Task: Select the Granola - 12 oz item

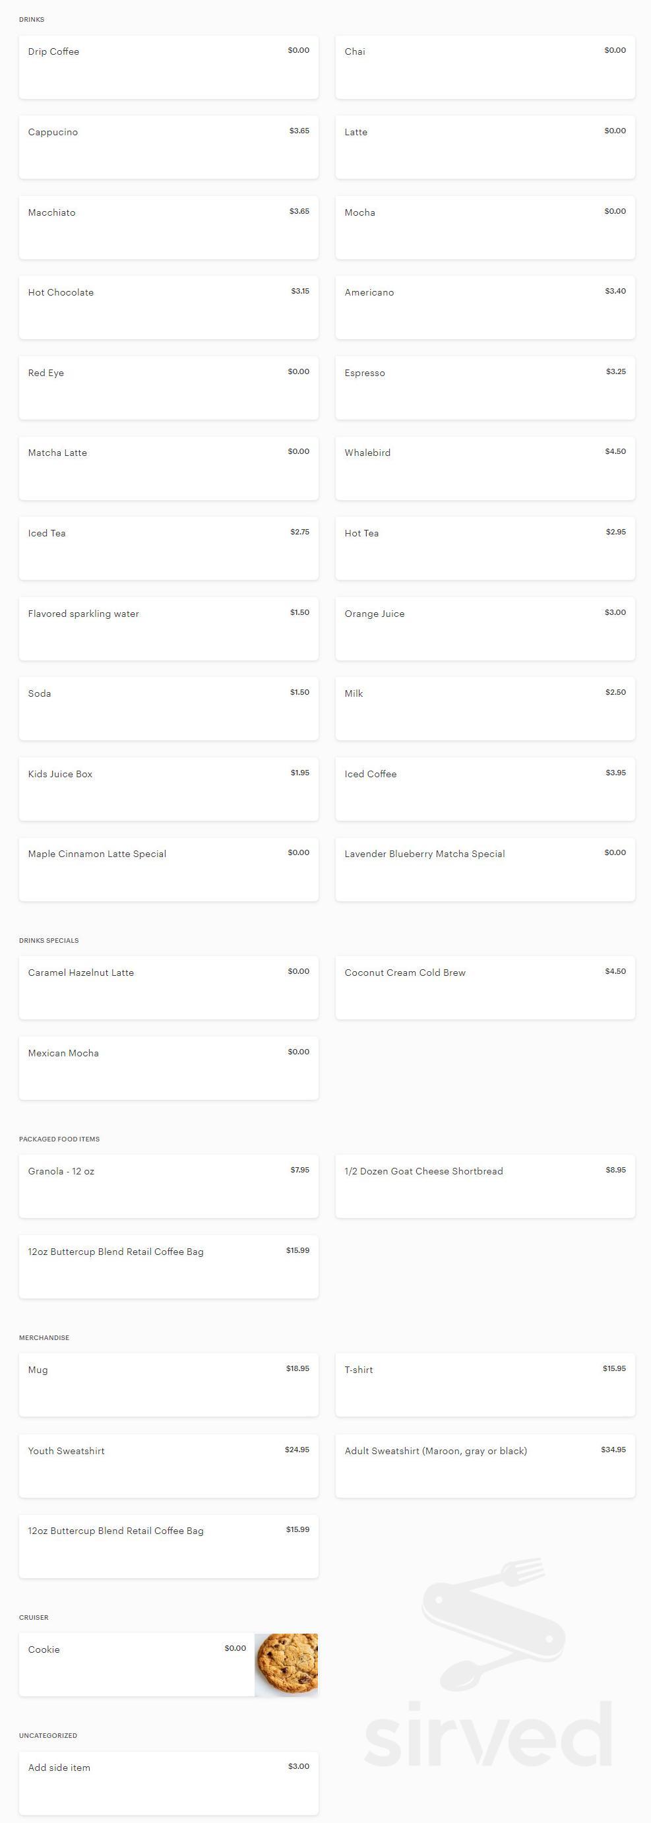Action: (x=168, y=1187)
